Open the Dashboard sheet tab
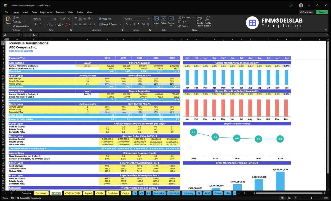Screen dimensions: 331x201 tap(41, 193)
